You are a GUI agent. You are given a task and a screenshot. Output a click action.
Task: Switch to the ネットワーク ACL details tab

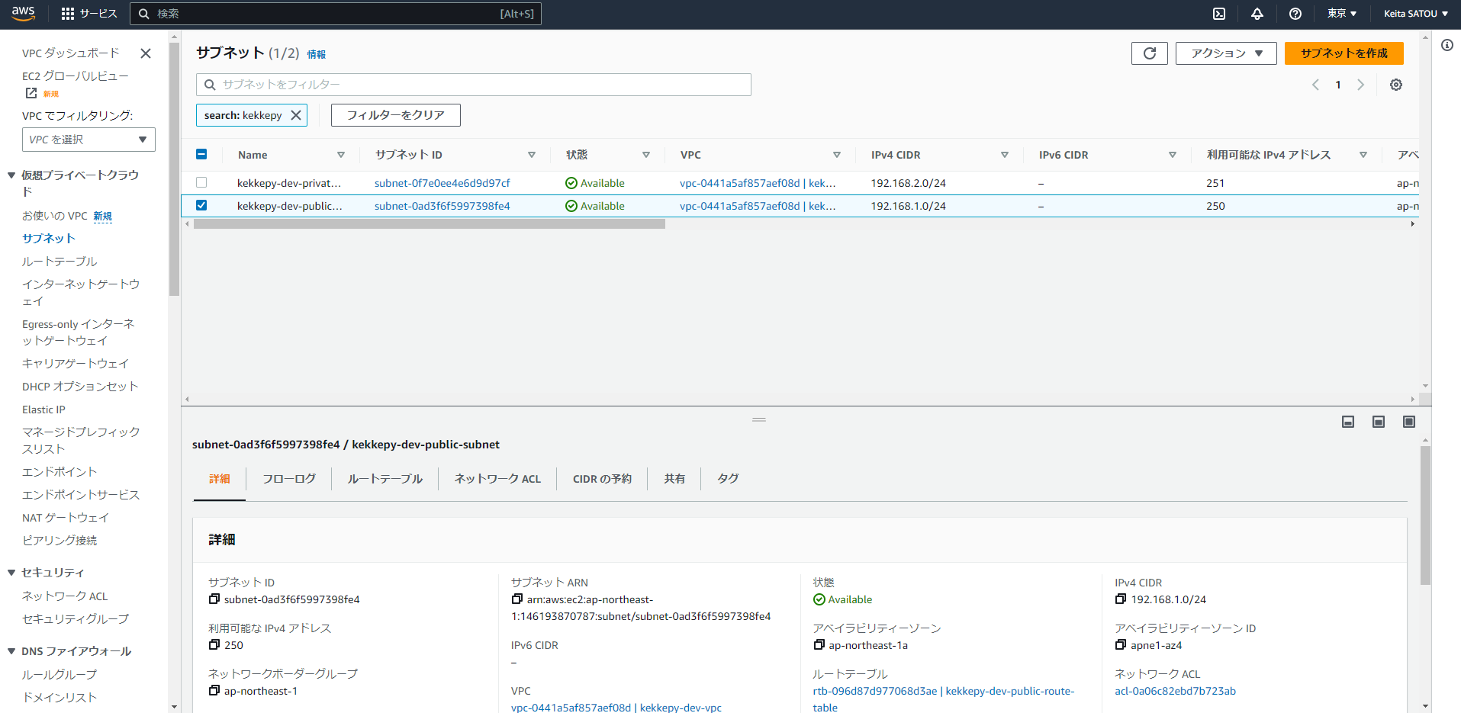pos(497,479)
